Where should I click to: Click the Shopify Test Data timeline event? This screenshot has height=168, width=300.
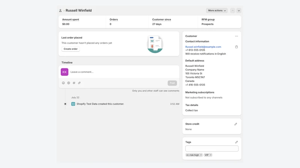(x=100, y=104)
